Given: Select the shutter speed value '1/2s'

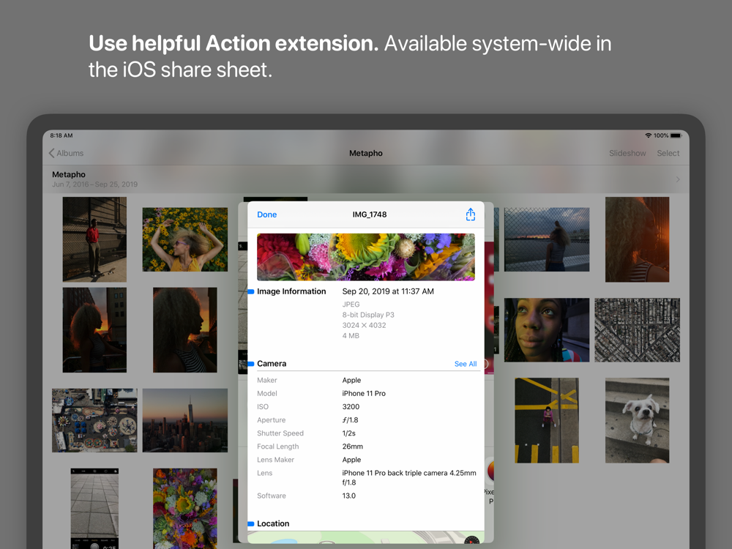Looking at the screenshot, I should tap(348, 433).
